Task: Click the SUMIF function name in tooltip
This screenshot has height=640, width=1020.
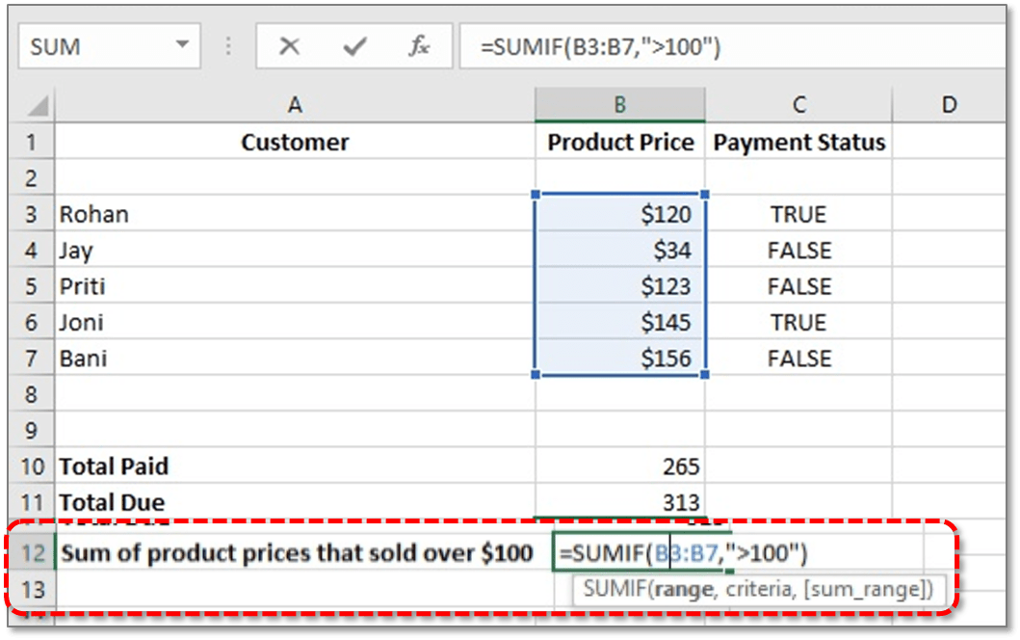Action: [615, 589]
